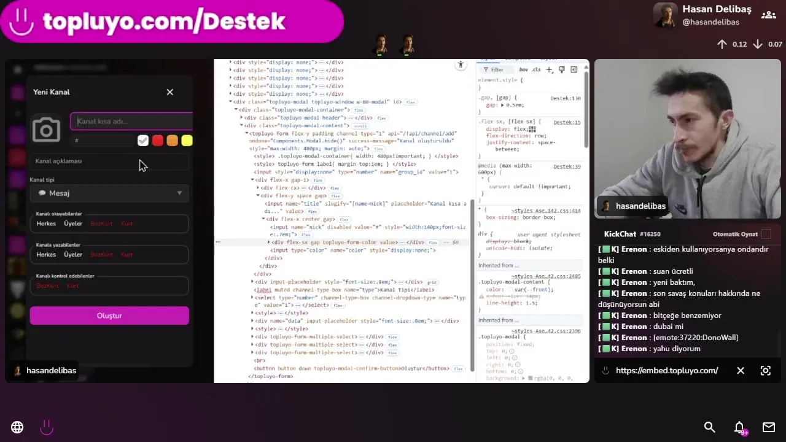Viewport: 786px width, 442px height.
Task: Toggle Kurt under Kanalı okuyabilenler
Action: point(126,223)
